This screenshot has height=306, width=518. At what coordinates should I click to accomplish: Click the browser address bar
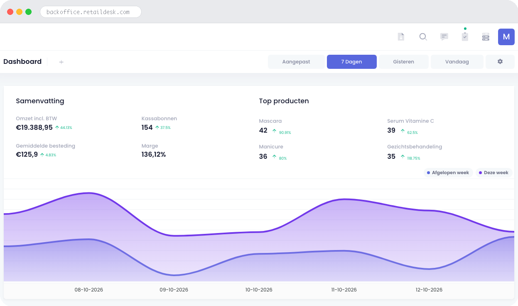91,12
